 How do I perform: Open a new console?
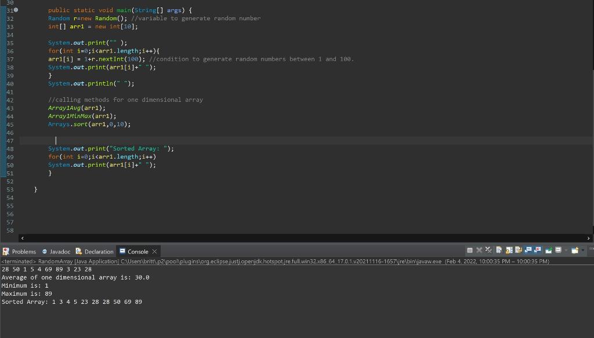[x=574, y=251]
